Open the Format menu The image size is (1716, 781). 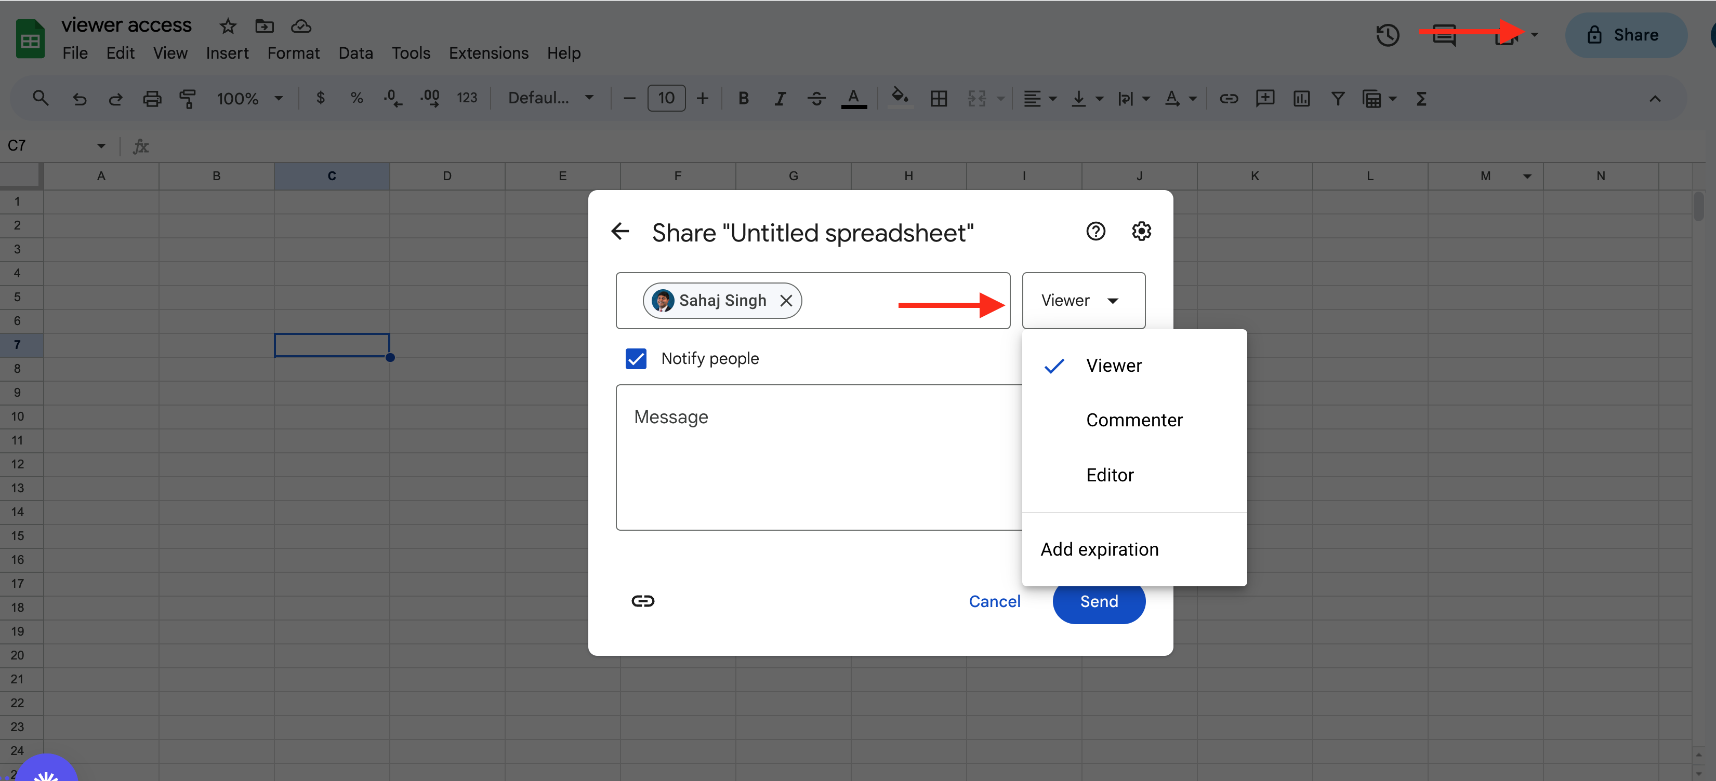tap(294, 53)
